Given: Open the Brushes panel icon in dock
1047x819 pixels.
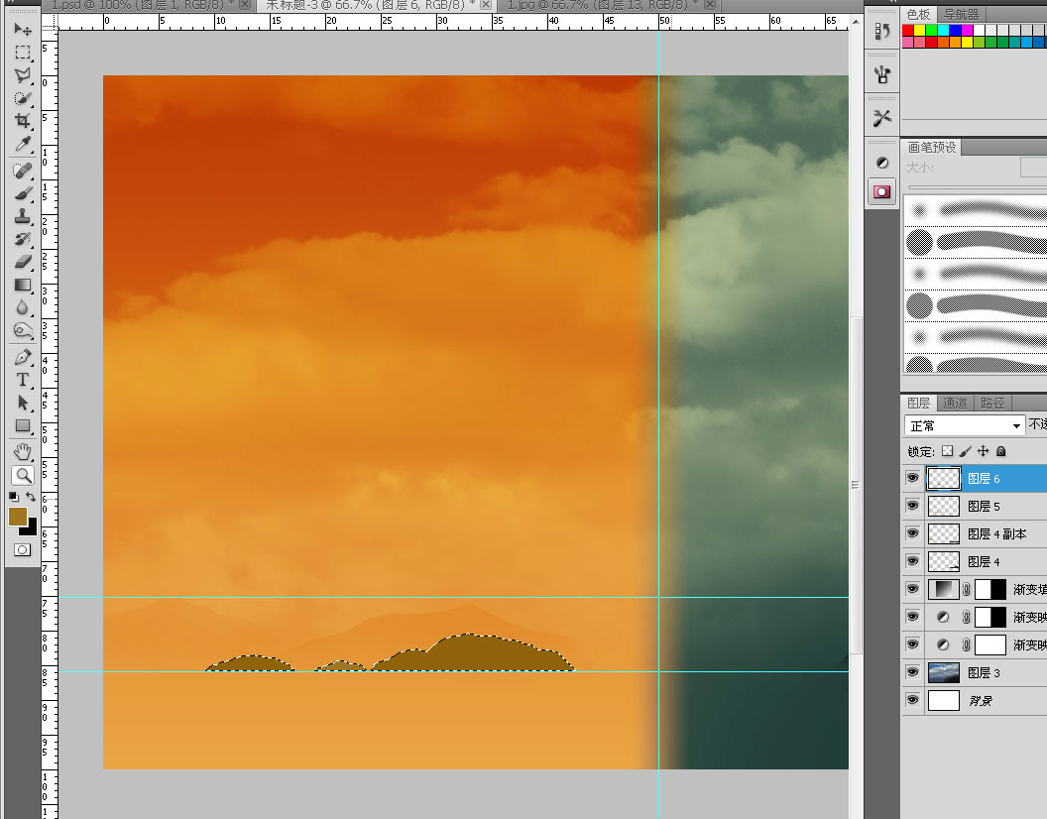Looking at the screenshot, I should (x=882, y=74).
